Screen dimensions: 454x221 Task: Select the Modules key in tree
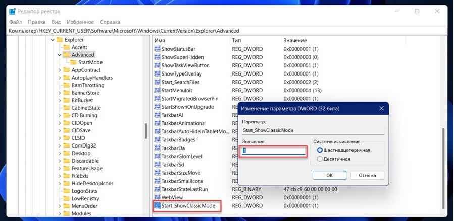[x=81, y=214]
